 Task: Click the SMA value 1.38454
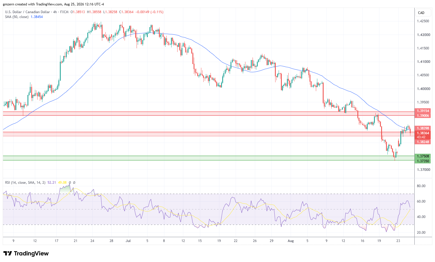(x=37, y=17)
